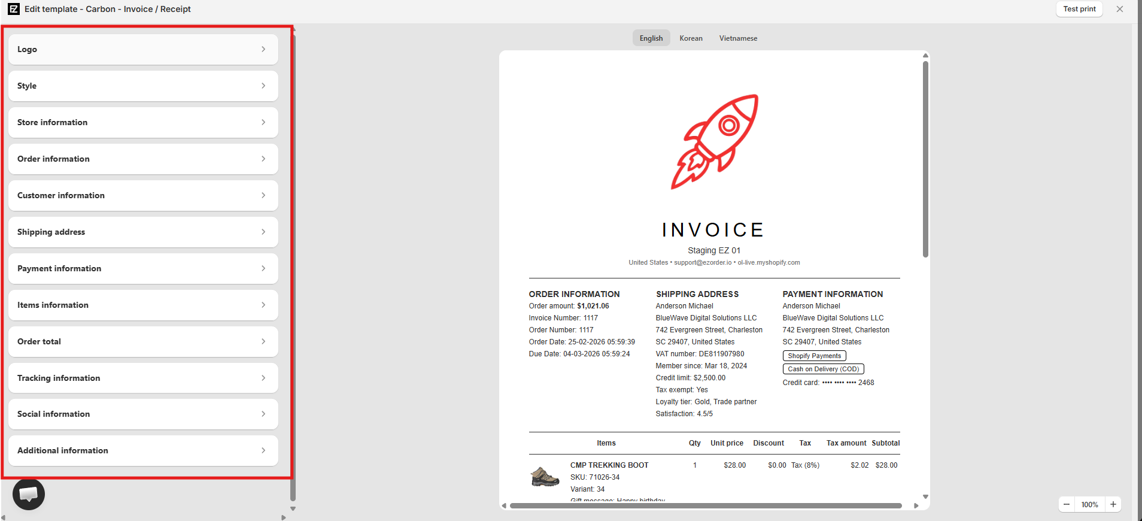Viewport: 1142px width, 521px height.
Task: Click the trekking boot product thumbnail
Action: tap(545, 477)
